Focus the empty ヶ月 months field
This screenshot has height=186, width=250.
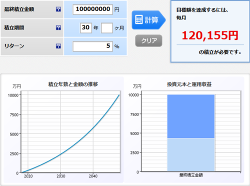pyautogui.click(x=107, y=28)
